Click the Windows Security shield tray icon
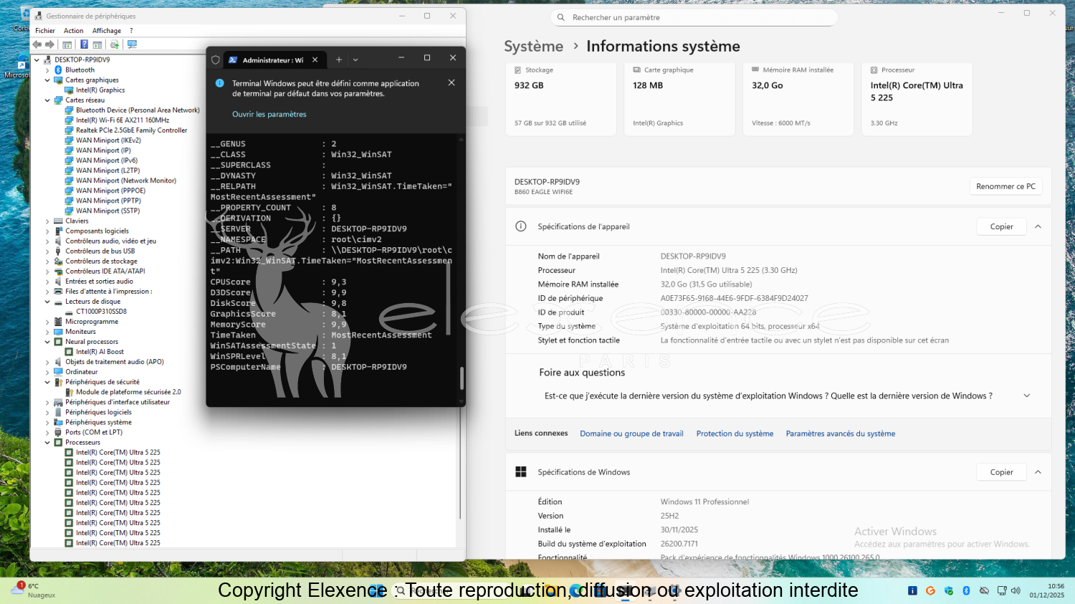1075x604 pixels. tap(949, 590)
